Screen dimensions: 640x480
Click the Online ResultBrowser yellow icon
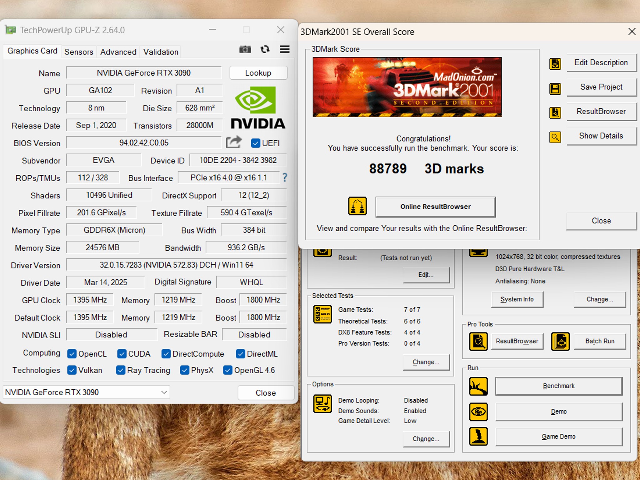(x=357, y=206)
